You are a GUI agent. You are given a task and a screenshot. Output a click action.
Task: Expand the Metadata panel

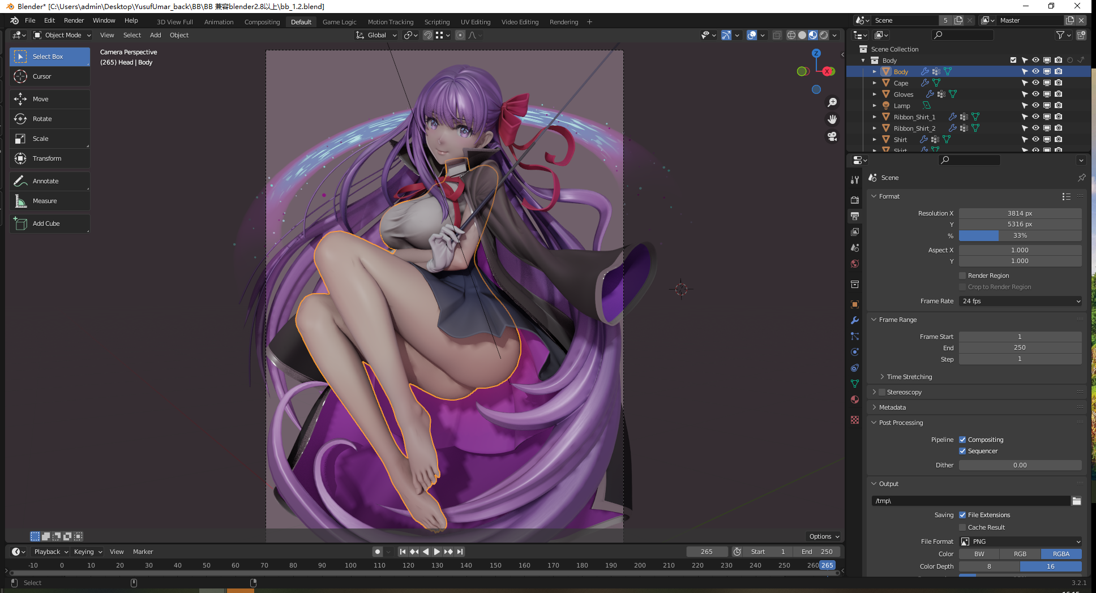pos(892,407)
